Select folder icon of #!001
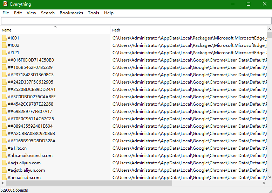The width and height of the screenshot is (272, 193). tap(4, 38)
